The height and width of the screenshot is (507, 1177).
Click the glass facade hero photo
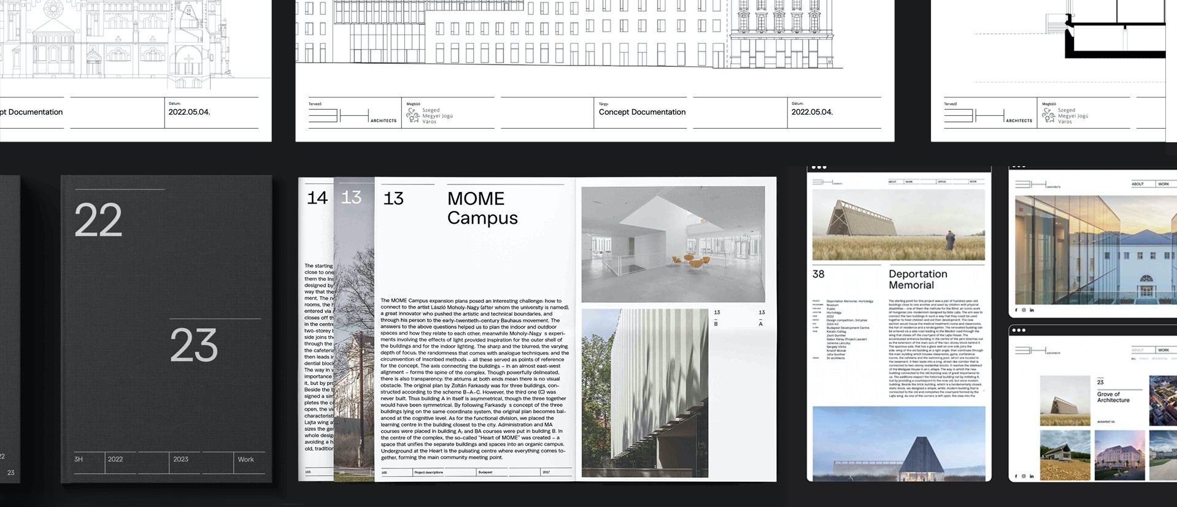(1096, 250)
